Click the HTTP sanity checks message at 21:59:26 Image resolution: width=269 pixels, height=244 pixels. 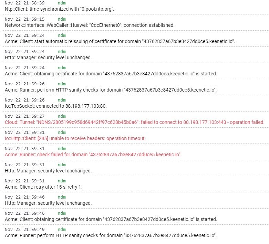[111, 90]
